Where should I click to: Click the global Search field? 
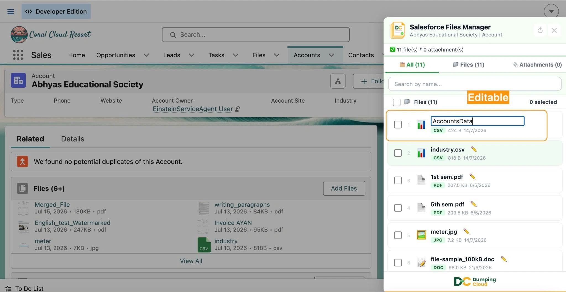click(x=256, y=34)
